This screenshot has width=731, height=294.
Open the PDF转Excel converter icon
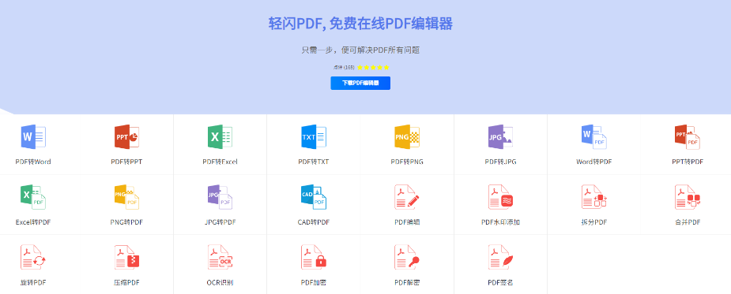220,137
